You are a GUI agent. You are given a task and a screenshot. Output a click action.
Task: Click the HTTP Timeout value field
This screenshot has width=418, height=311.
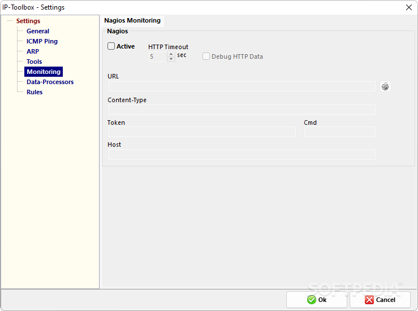(158, 56)
